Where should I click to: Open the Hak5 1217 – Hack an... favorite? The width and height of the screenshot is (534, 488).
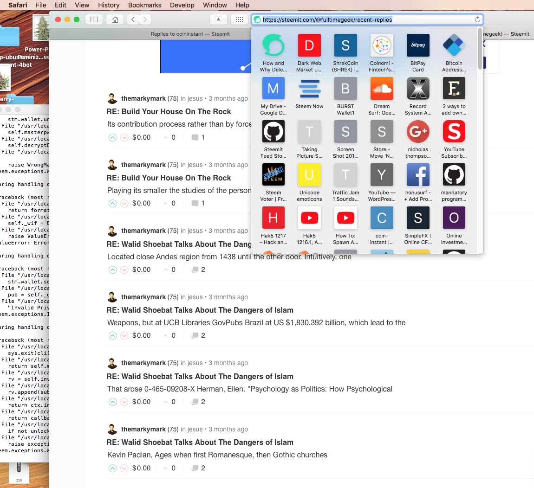click(273, 225)
